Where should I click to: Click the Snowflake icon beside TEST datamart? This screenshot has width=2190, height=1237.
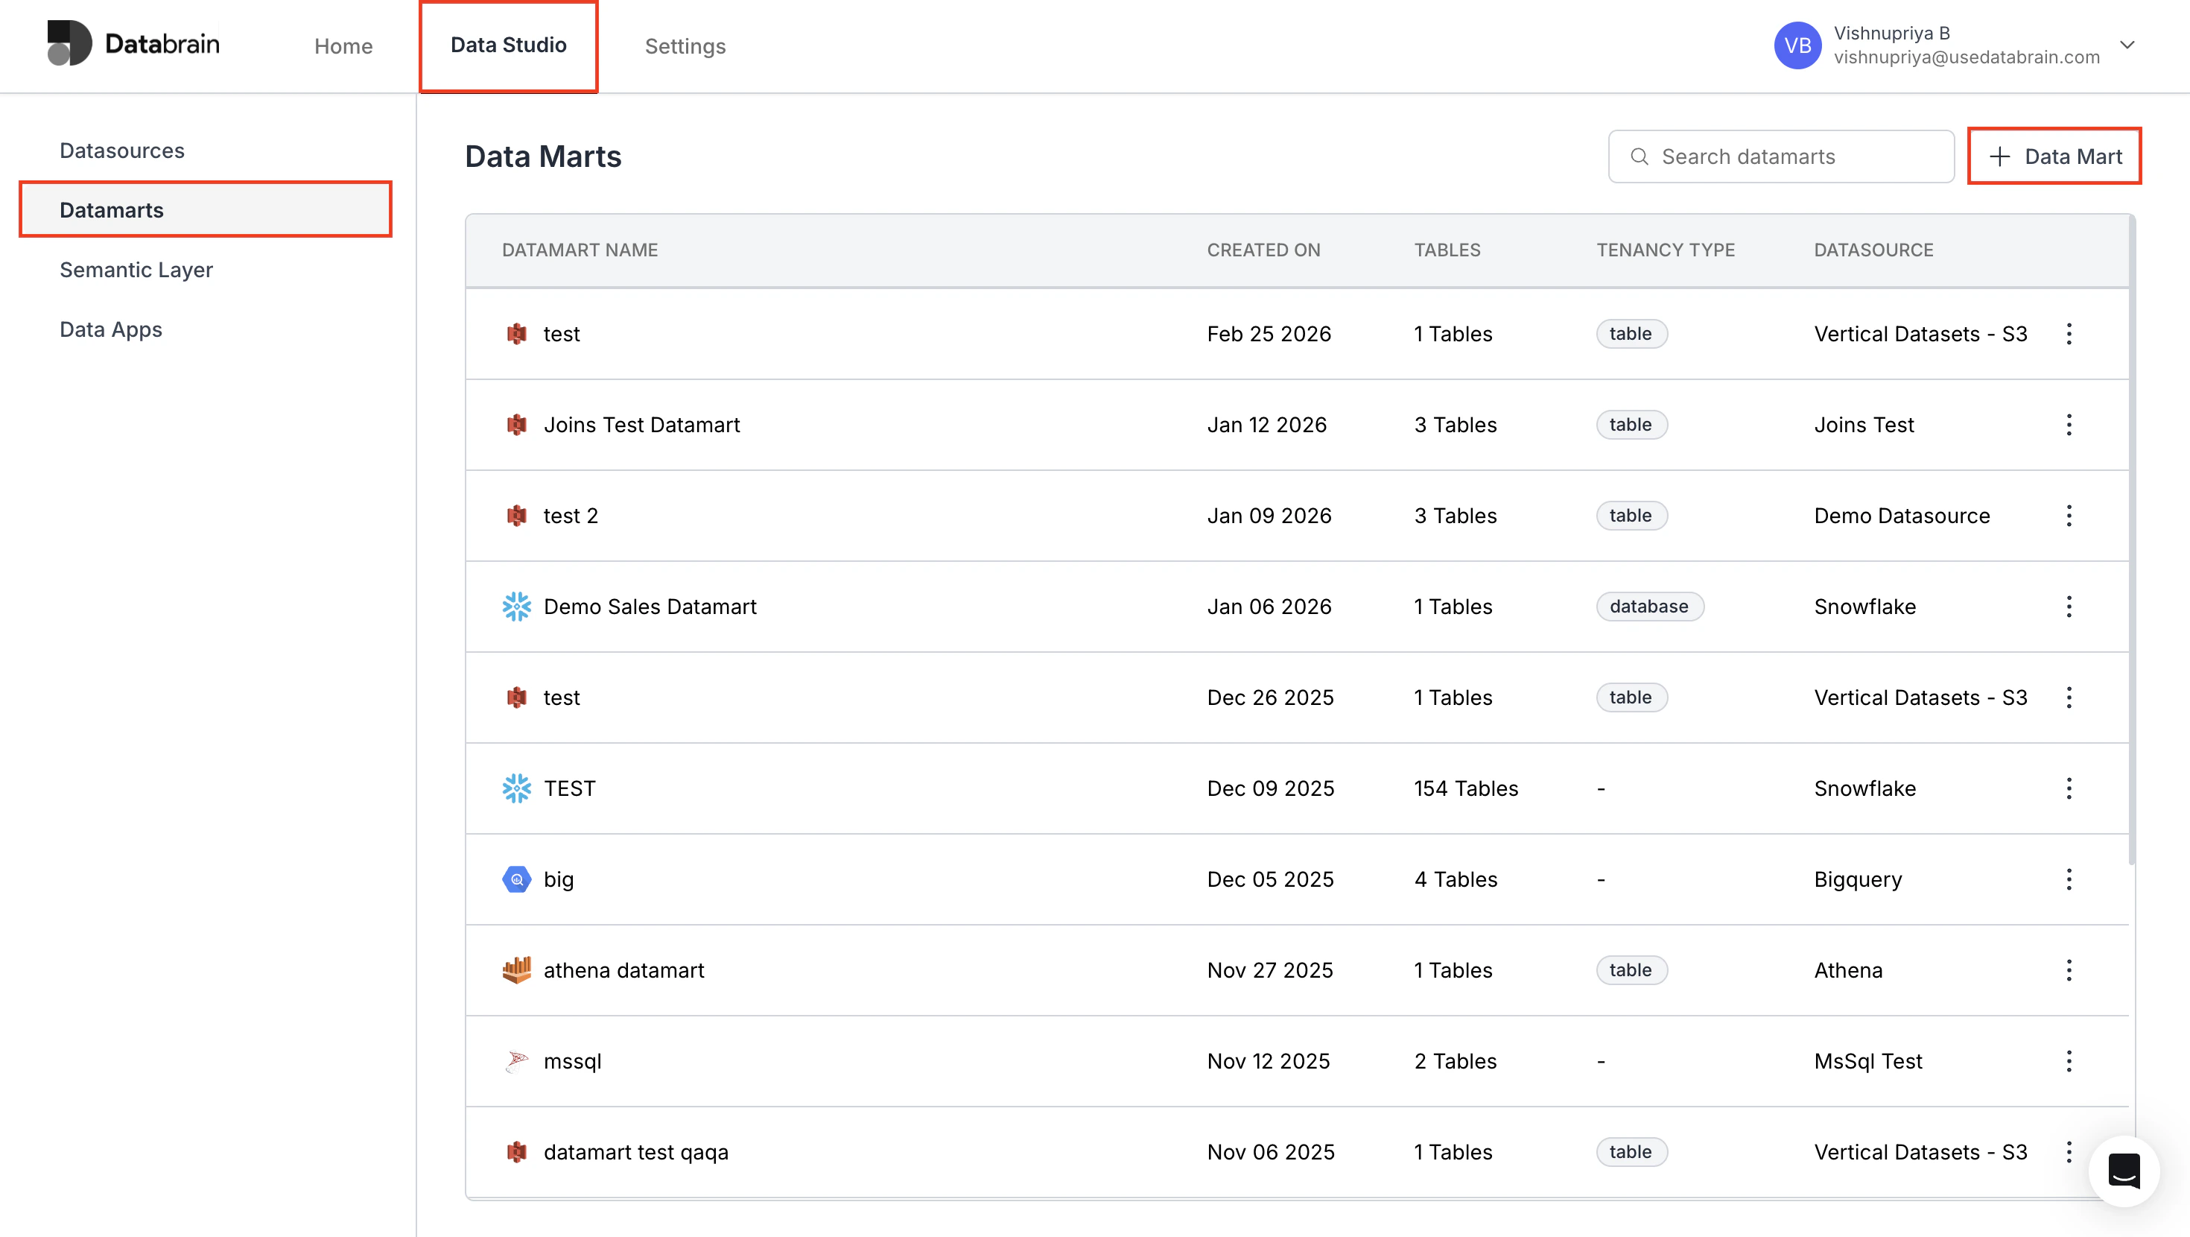pyautogui.click(x=516, y=788)
